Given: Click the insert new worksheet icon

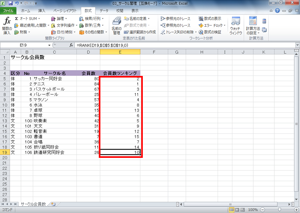Looking at the screenshot, I should (54, 204).
